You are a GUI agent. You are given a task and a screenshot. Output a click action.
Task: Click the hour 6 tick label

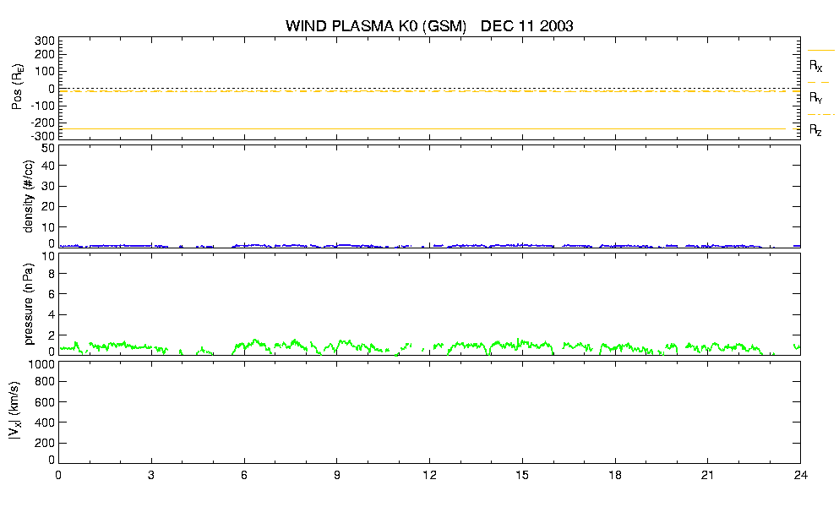(244, 475)
